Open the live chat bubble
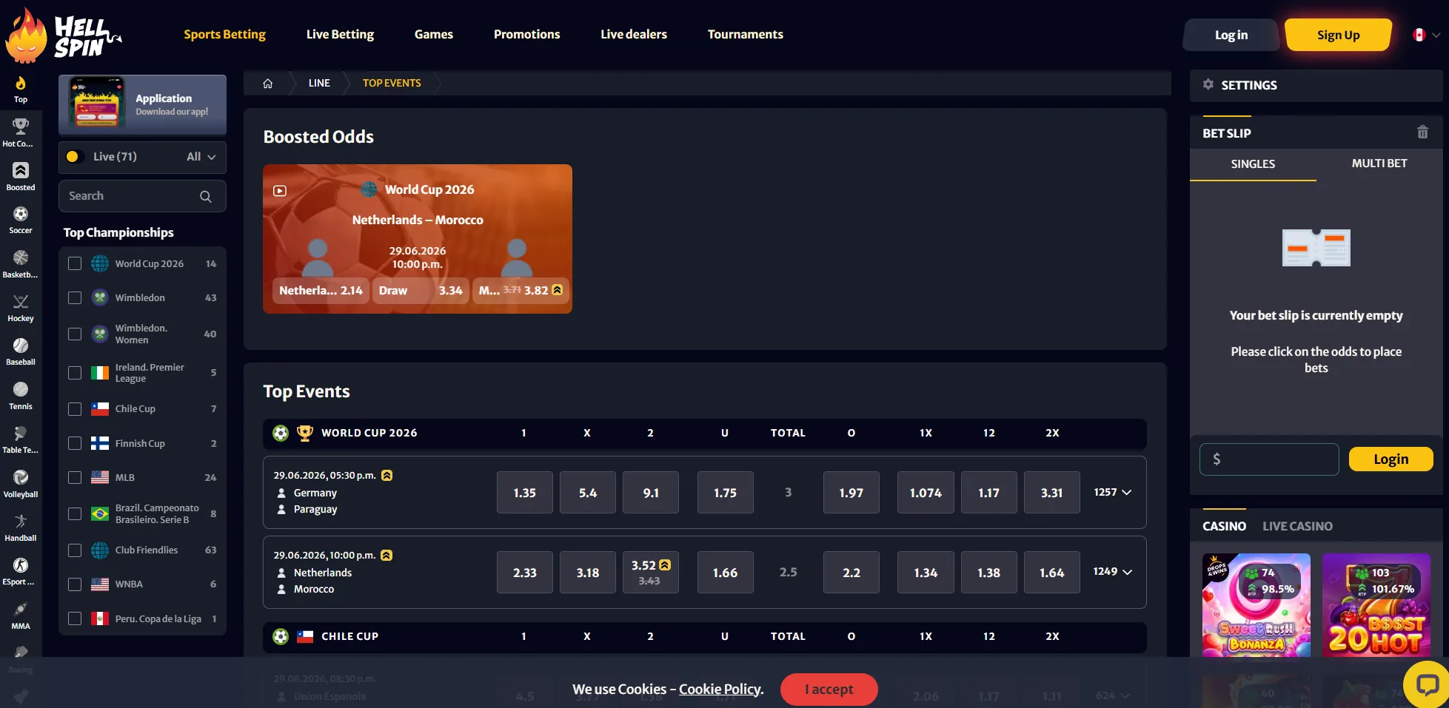1449x708 pixels. [x=1427, y=684]
